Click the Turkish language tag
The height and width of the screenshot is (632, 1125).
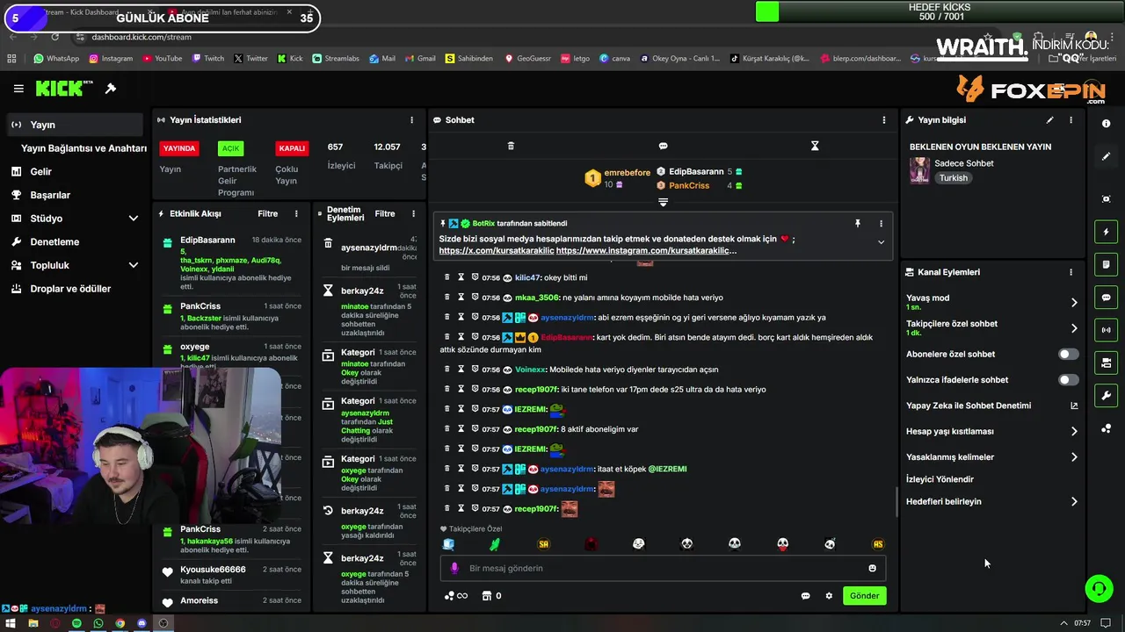coord(953,178)
